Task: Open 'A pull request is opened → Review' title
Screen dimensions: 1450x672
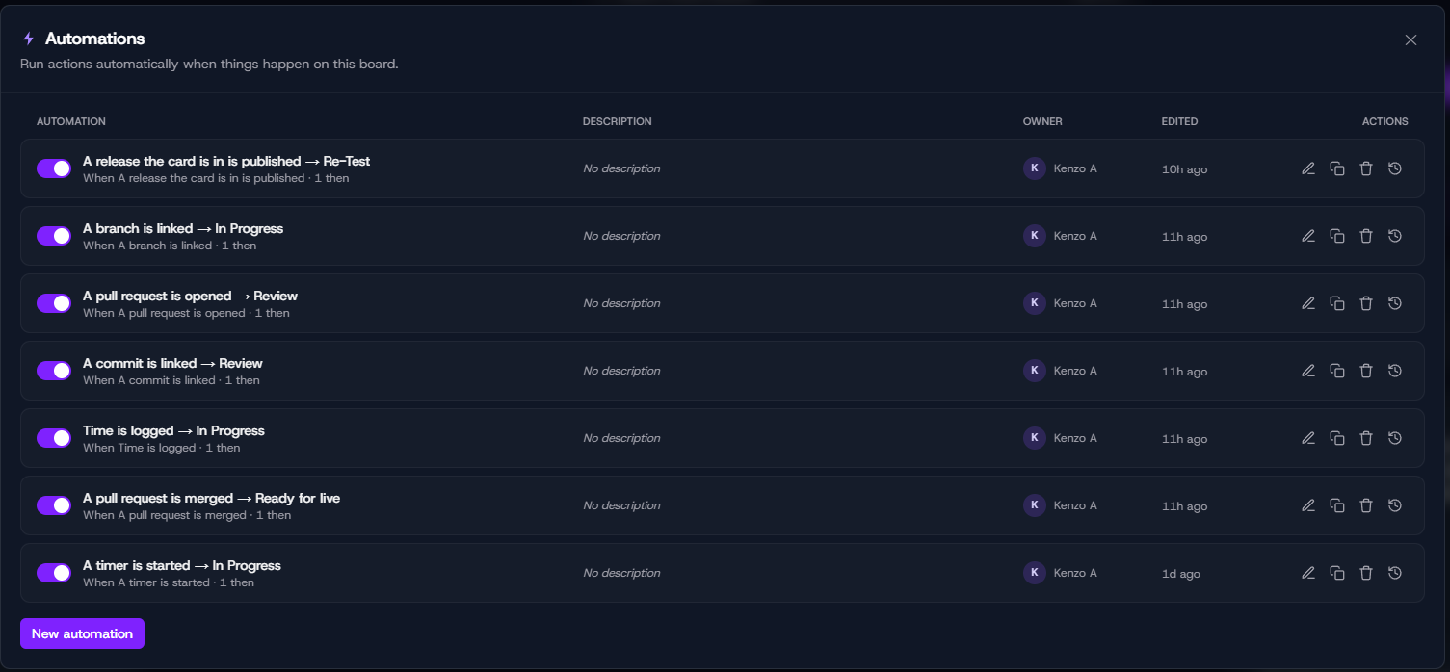Action: [190, 296]
